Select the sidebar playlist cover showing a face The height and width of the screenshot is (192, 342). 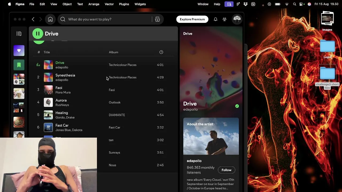(19, 94)
